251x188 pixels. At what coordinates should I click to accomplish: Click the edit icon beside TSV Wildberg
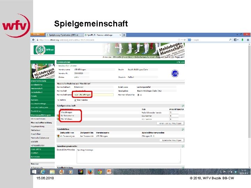pyautogui.click(x=58, y=119)
